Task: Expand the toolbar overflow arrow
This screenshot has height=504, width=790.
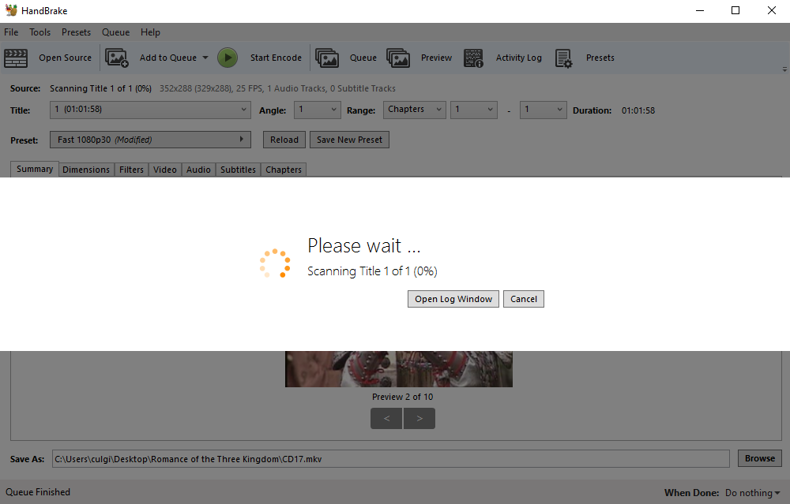Action: pos(784,69)
